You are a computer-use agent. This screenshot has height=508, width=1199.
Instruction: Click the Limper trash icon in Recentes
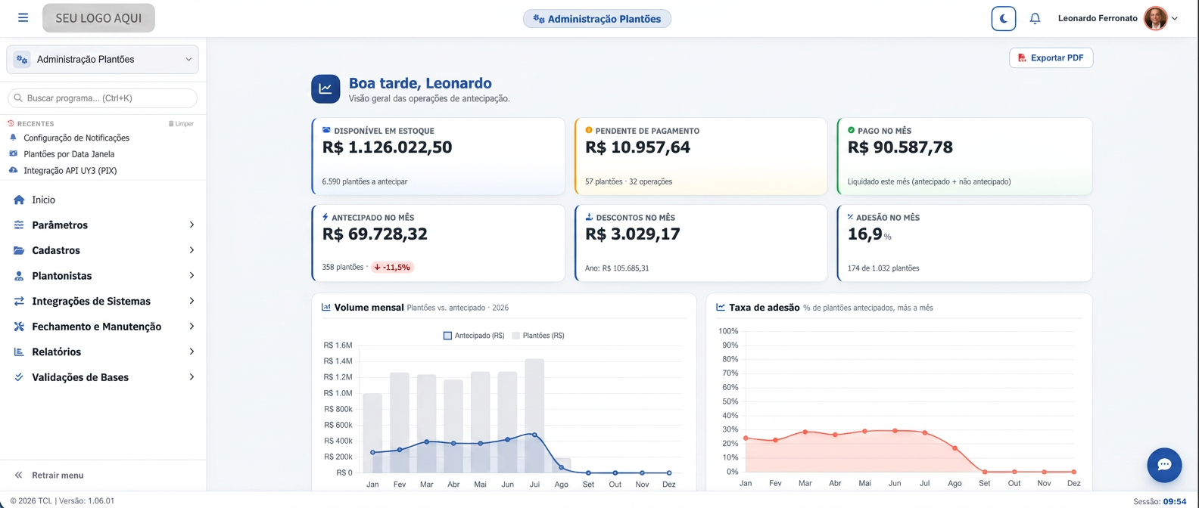coord(171,123)
